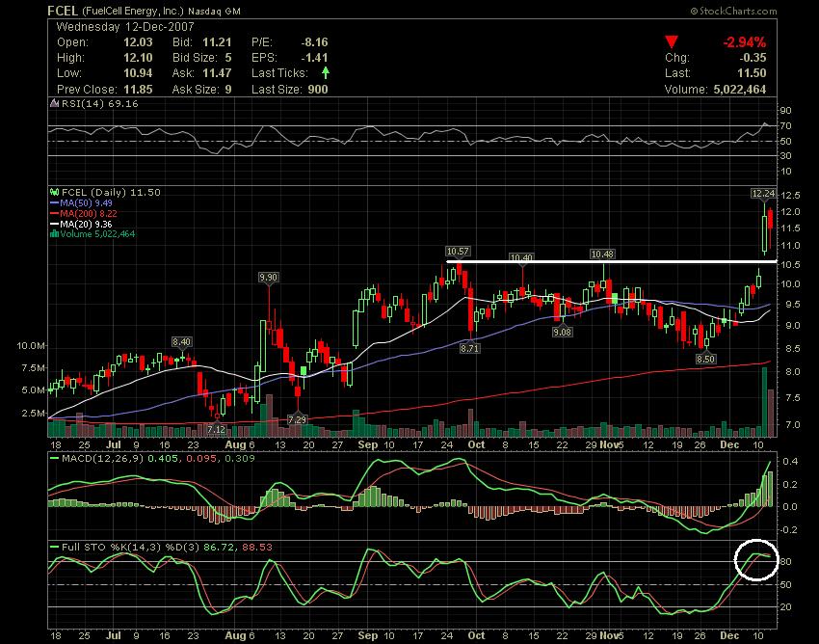Click the Low value 10.94

coord(138,73)
